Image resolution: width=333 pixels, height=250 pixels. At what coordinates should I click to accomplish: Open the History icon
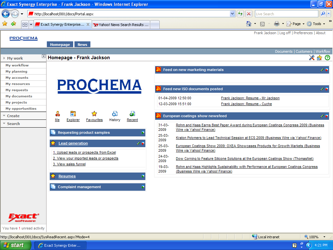(x=115, y=114)
